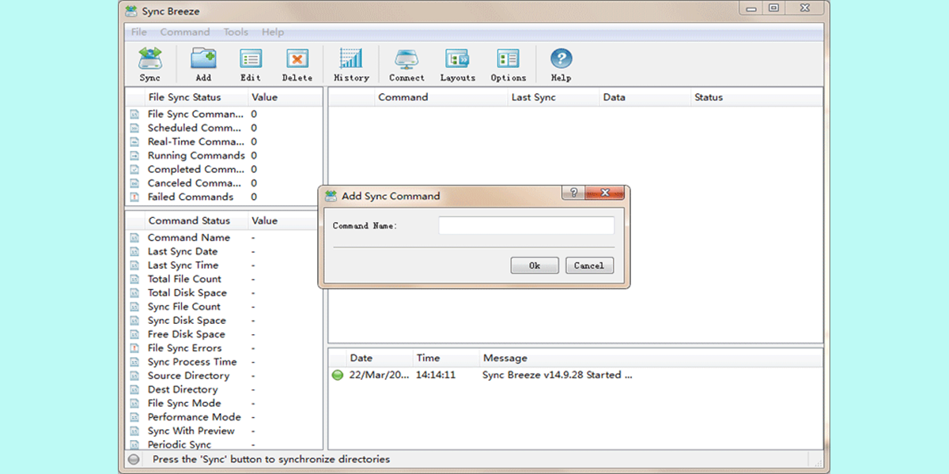Select the 'File Sync Comman...' row
The height and width of the screenshot is (474, 949).
tap(225, 115)
